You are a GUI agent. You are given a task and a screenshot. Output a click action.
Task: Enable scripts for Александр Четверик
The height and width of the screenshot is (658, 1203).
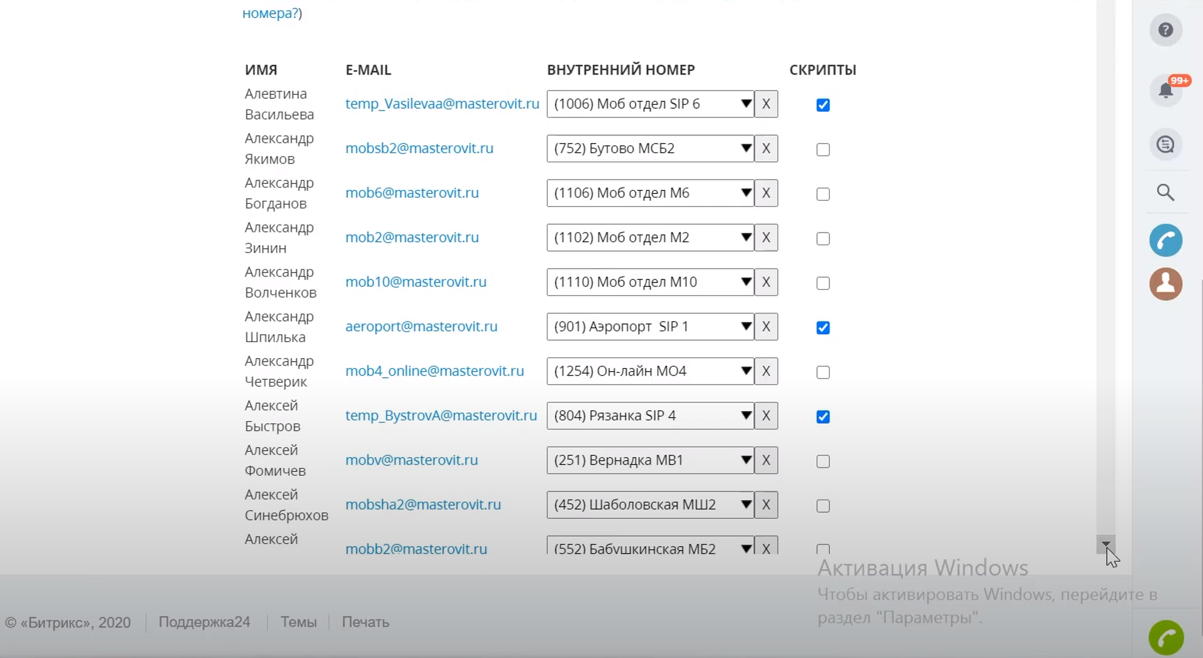(x=823, y=373)
